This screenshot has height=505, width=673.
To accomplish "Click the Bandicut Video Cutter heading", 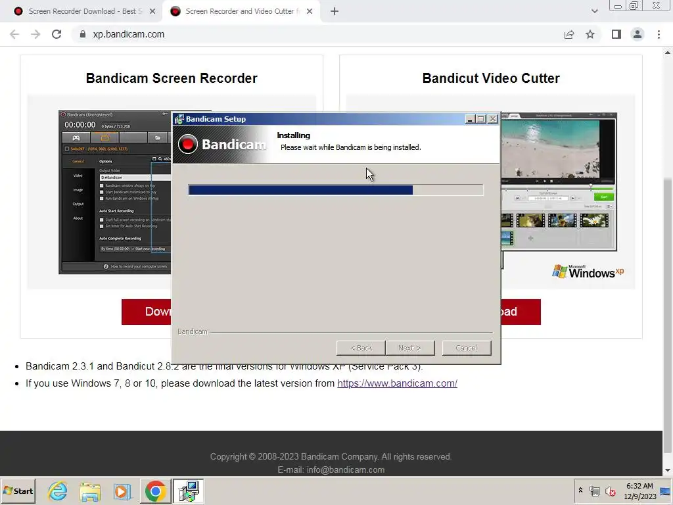I will [x=491, y=78].
